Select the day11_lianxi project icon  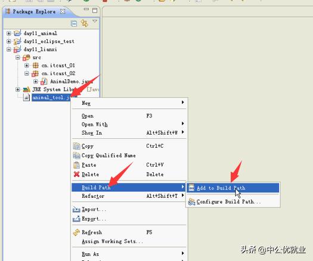tap(17, 49)
